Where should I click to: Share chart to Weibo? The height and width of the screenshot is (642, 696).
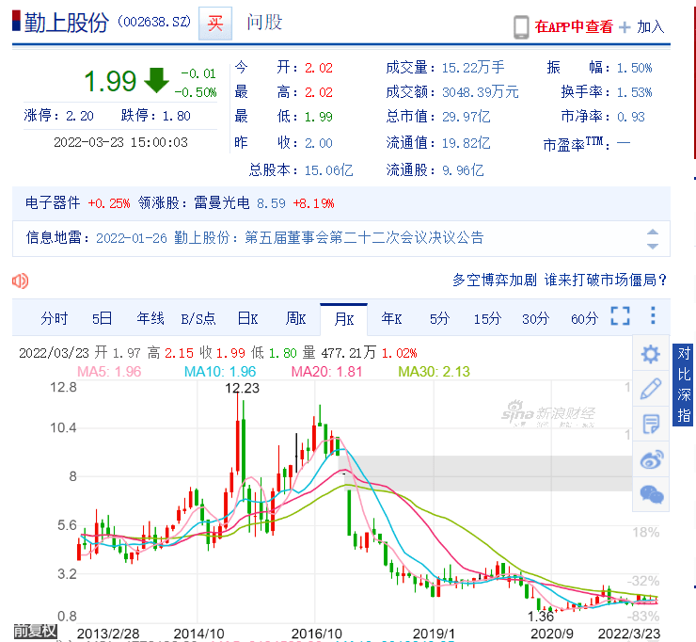[651, 459]
